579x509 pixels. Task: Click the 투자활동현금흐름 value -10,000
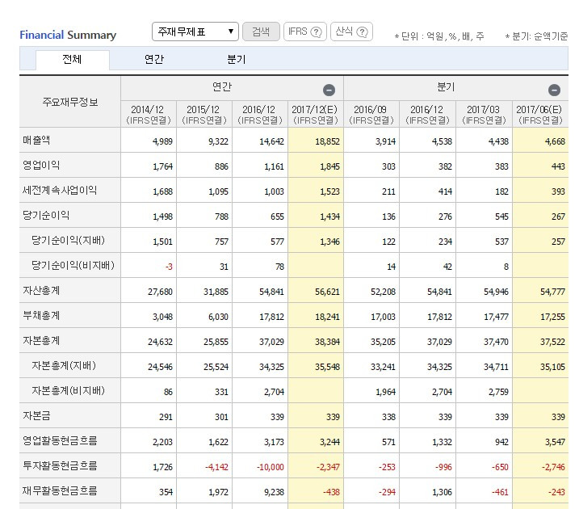point(271,467)
